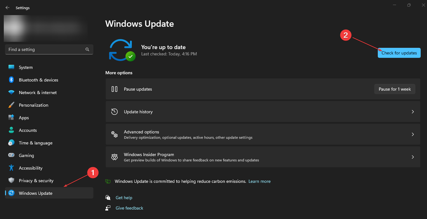Open the Advanced options row
The height and width of the screenshot is (219, 427).
pos(263,134)
